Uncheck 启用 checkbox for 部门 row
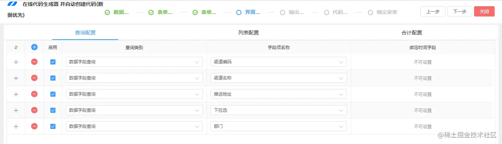The height and width of the screenshot is (144, 502). pyautogui.click(x=53, y=126)
